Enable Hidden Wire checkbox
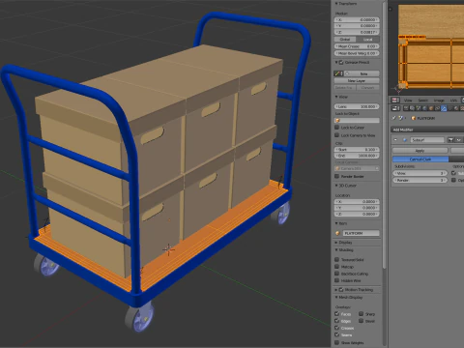This screenshot has width=464, height=348. coord(337,280)
